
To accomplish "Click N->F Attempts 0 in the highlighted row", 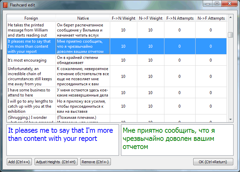I will pyautogui.click(x=211, y=46).
